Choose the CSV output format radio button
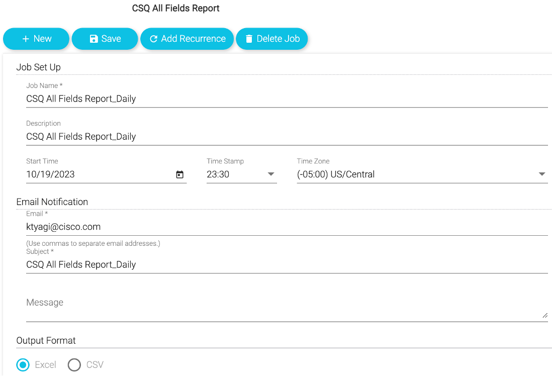 74,364
